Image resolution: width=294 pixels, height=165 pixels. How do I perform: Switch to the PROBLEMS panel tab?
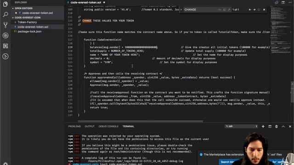pyautogui.click(x=74, y=126)
